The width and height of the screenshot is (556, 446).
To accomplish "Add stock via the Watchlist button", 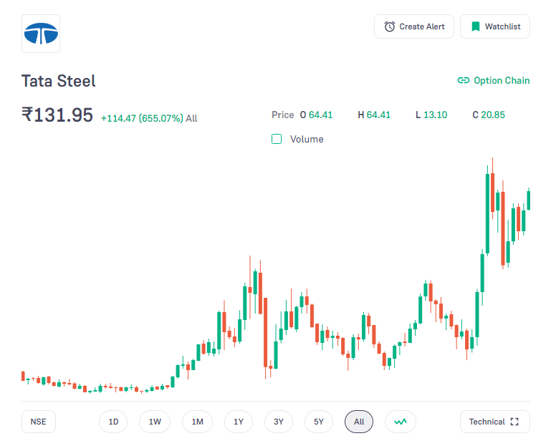I will (495, 26).
